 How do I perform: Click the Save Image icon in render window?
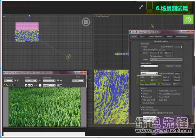click(5, 85)
